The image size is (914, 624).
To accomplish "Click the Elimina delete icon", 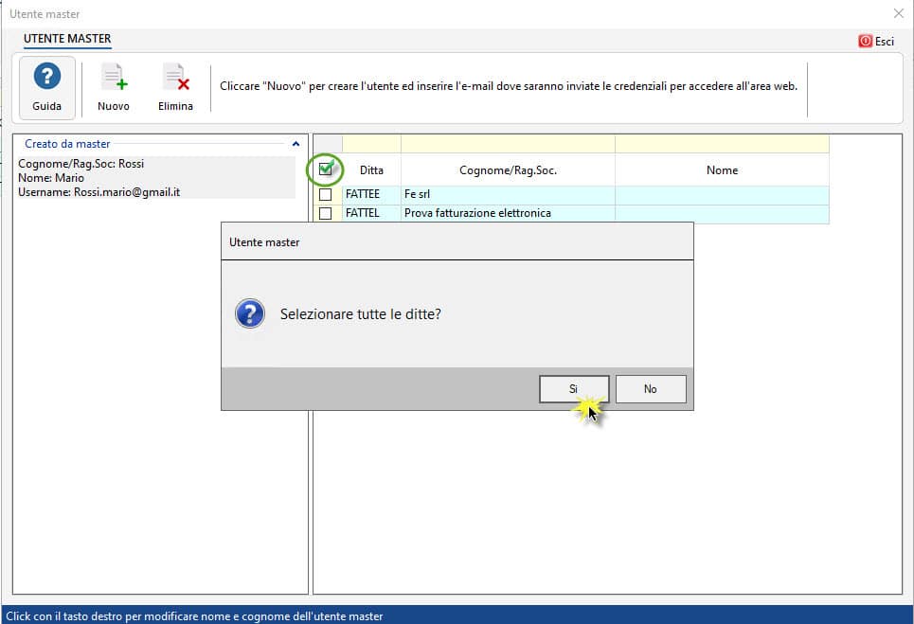I will [175, 78].
